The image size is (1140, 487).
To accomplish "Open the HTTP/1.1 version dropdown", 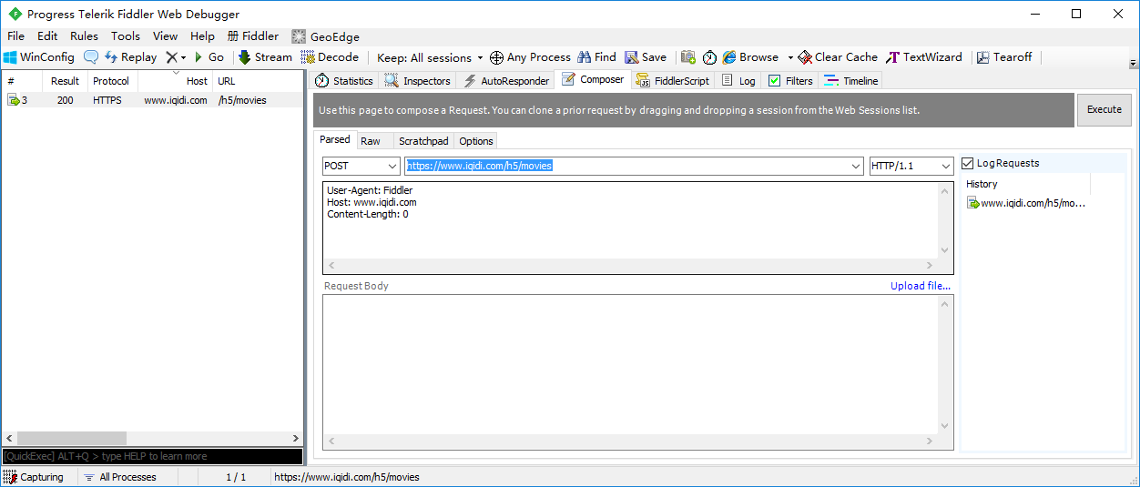I will [x=911, y=166].
